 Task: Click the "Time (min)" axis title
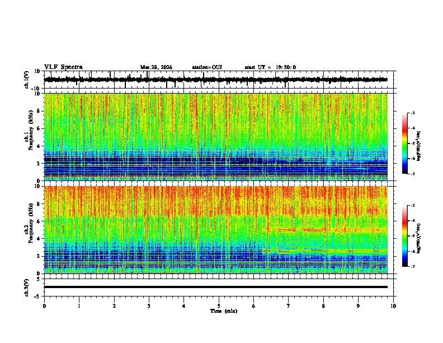224,311
